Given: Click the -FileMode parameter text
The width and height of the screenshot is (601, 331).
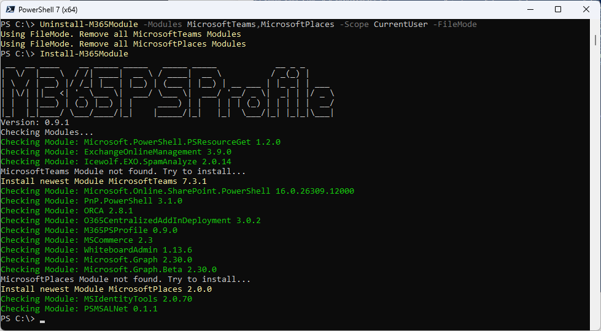Looking at the screenshot, I should [x=455, y=24].
